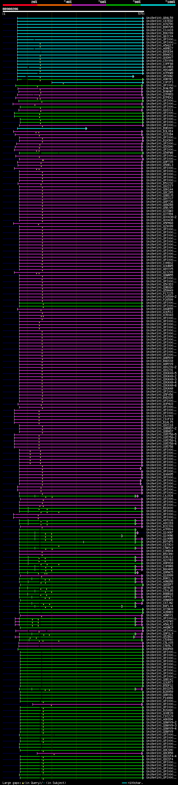Click the short cyan alignment bar for Q5TKN2
178x785 pixels.
[76, 76]
